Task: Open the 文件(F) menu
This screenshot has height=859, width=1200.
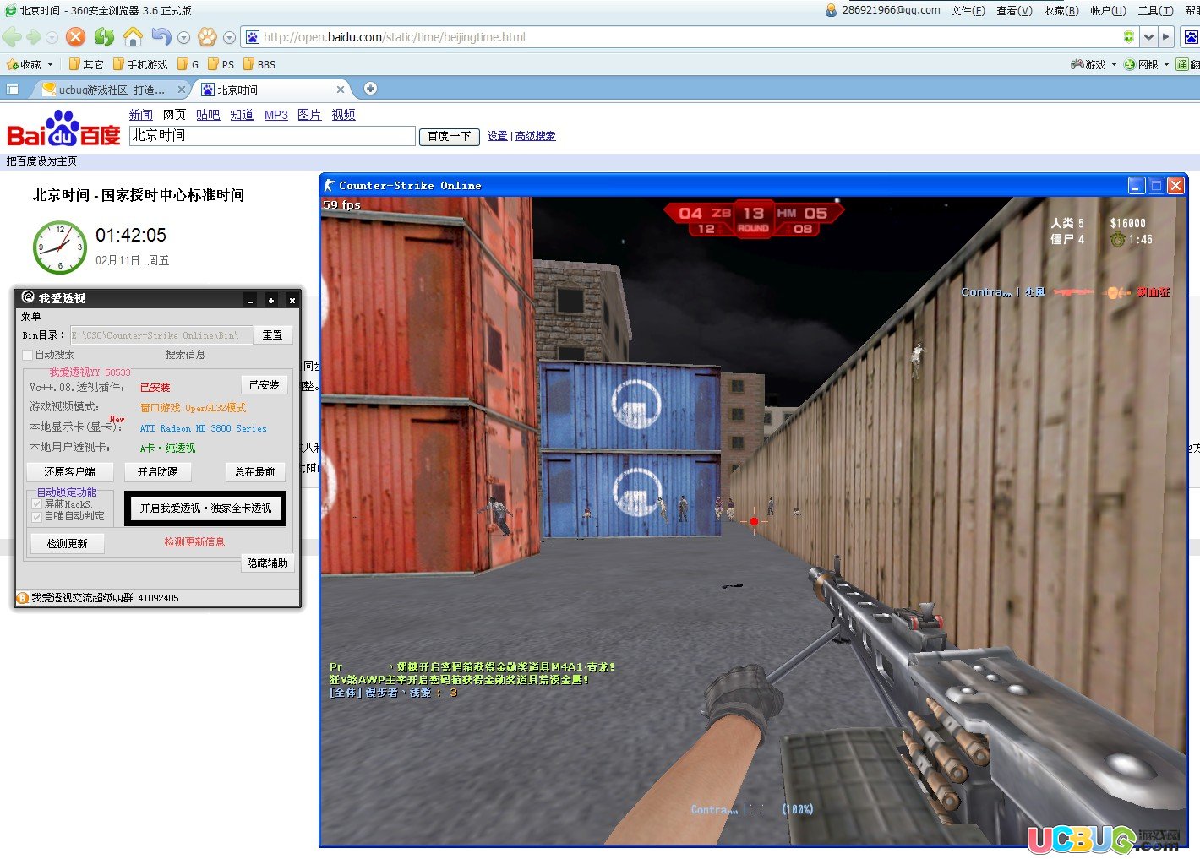Action: pos(968,10)
